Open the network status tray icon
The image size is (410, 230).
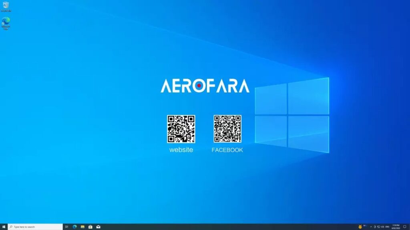[379, 227]
